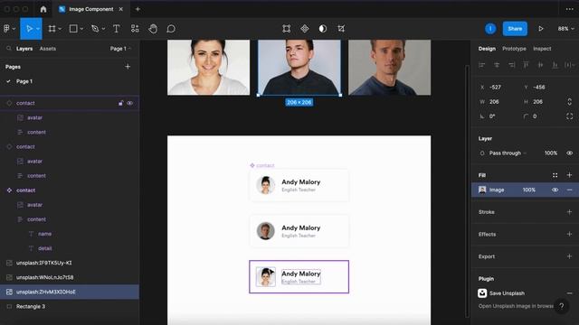Toggle layer visibility in Layer section
The image size is (579, 325).
(x=569, y=153)
